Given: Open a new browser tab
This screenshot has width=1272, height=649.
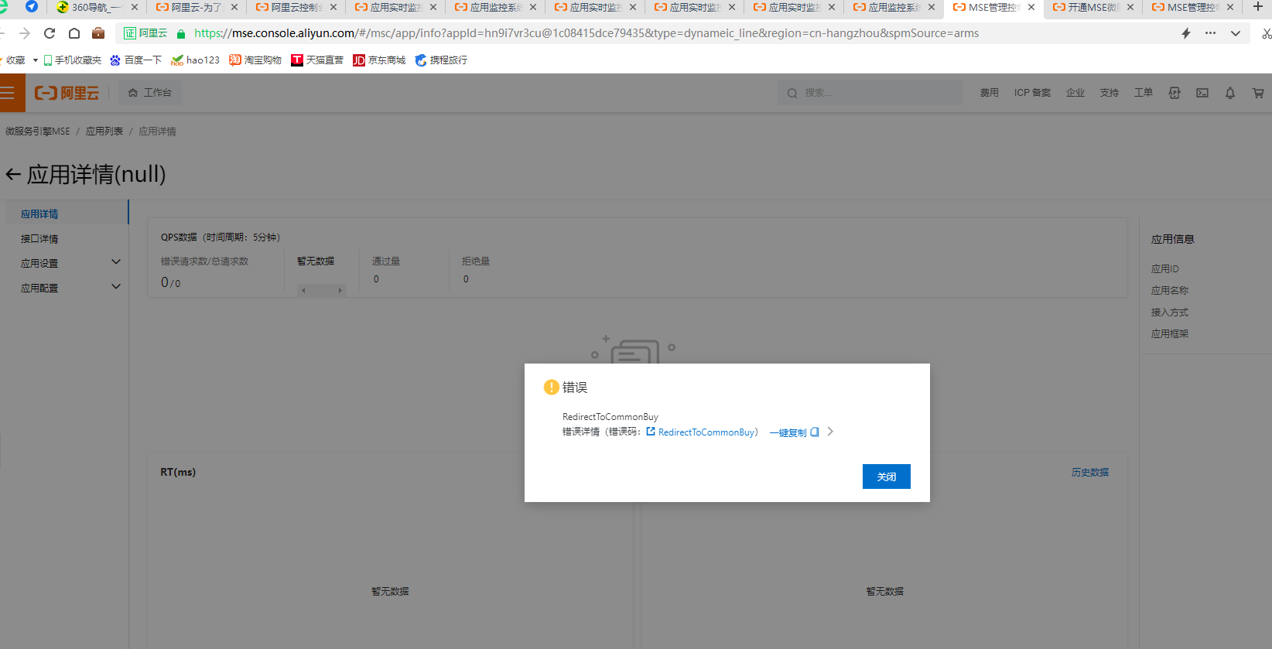Looking at the screenshot, I should [x=1258, y=7].
